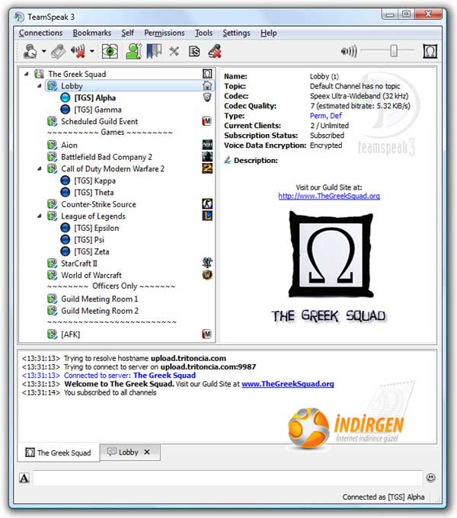Image resolution: width=457 pixels, height=518 pixels.
Task: Open the Bookmarks menu
Action: tap(92, 33)
